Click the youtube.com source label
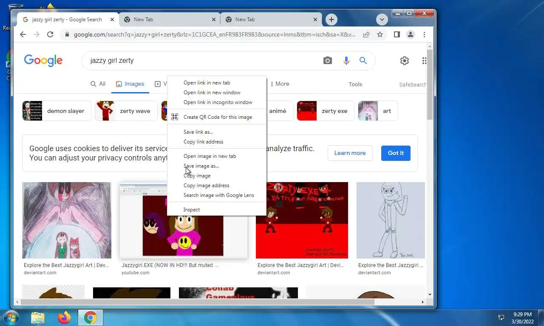The image size is (544, 326). pyautogui.click(x=136, y=273)
